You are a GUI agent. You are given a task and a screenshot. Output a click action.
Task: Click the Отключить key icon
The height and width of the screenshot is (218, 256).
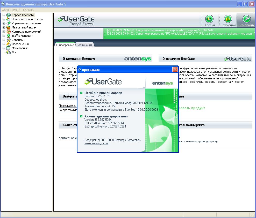(246, 19)
